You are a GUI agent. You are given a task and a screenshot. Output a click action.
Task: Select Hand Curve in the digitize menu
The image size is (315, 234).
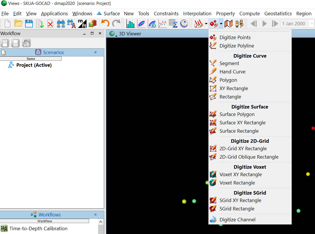pyautogui.click(x=232, y=72)
